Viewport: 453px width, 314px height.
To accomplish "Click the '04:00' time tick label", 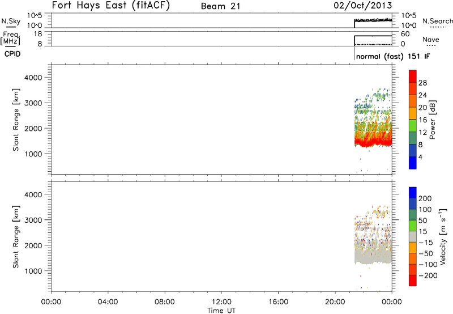I will click(x=108, y=302).
